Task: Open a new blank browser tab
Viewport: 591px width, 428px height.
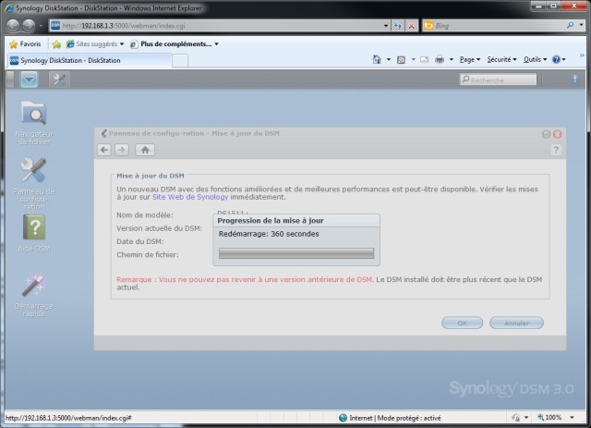Action: (180, 61)
